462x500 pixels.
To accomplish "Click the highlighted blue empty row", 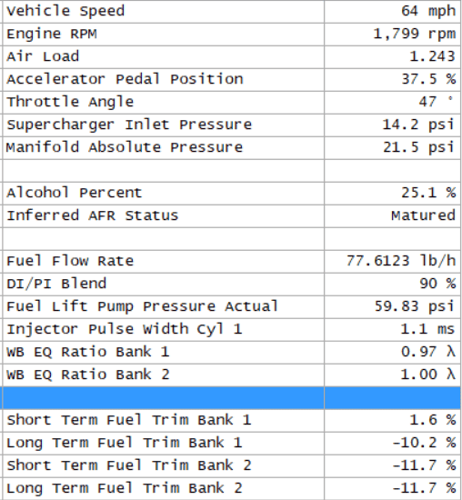I will [x=231, y=398].
